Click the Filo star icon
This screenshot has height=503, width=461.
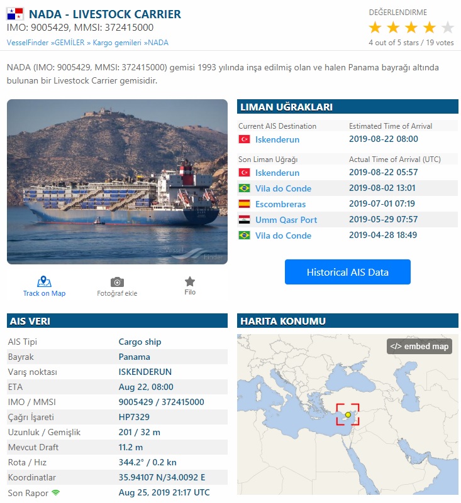(190, 281)
